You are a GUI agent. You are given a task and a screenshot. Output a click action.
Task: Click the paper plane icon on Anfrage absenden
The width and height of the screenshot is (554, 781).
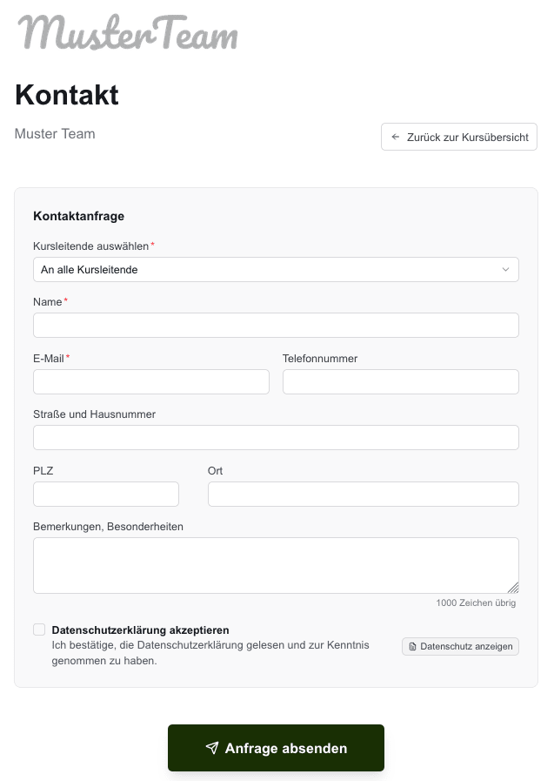click(212, 747)
